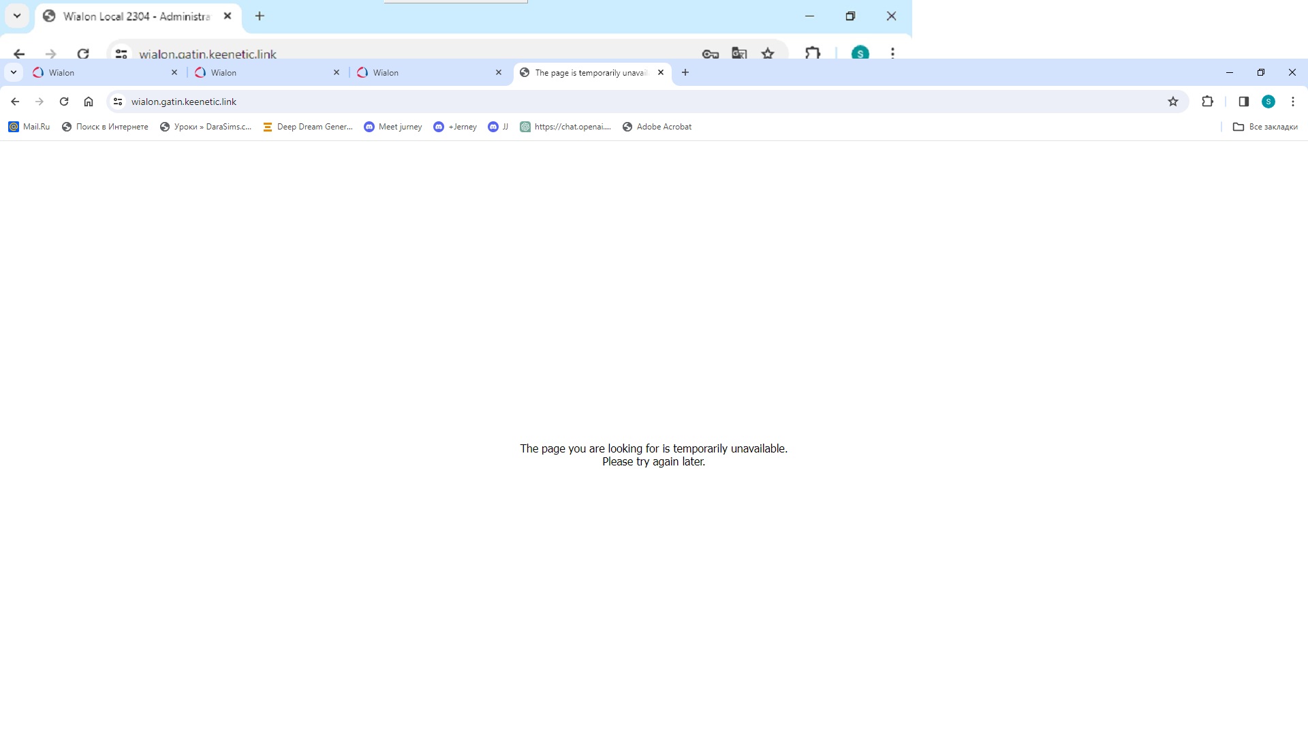Open the teal S profile avatar
1308x736 pixels.
tap(1268, 102)
